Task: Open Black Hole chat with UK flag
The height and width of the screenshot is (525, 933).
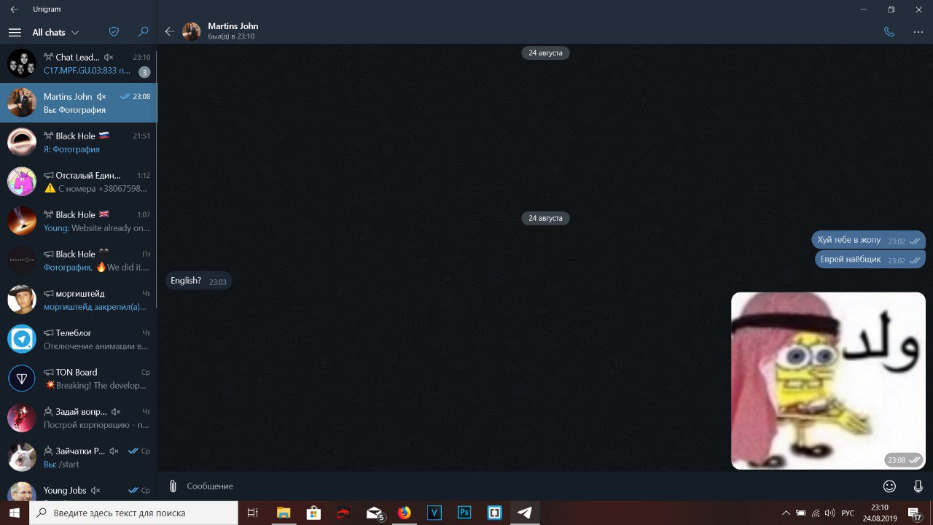Action: pyautogui.click(x=79, y=221)
